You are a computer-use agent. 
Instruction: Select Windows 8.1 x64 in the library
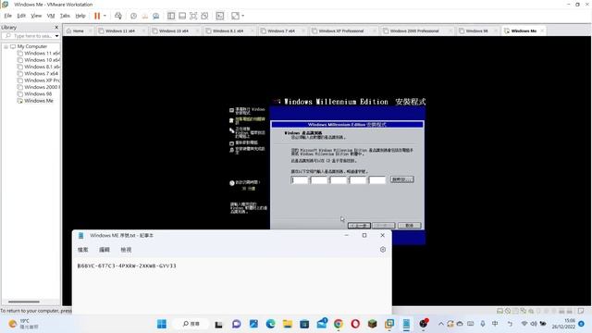click(39, 67)
